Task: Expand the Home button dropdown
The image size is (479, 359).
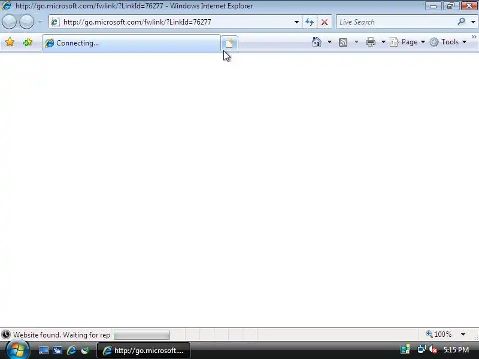Action: tap(329, 42)
